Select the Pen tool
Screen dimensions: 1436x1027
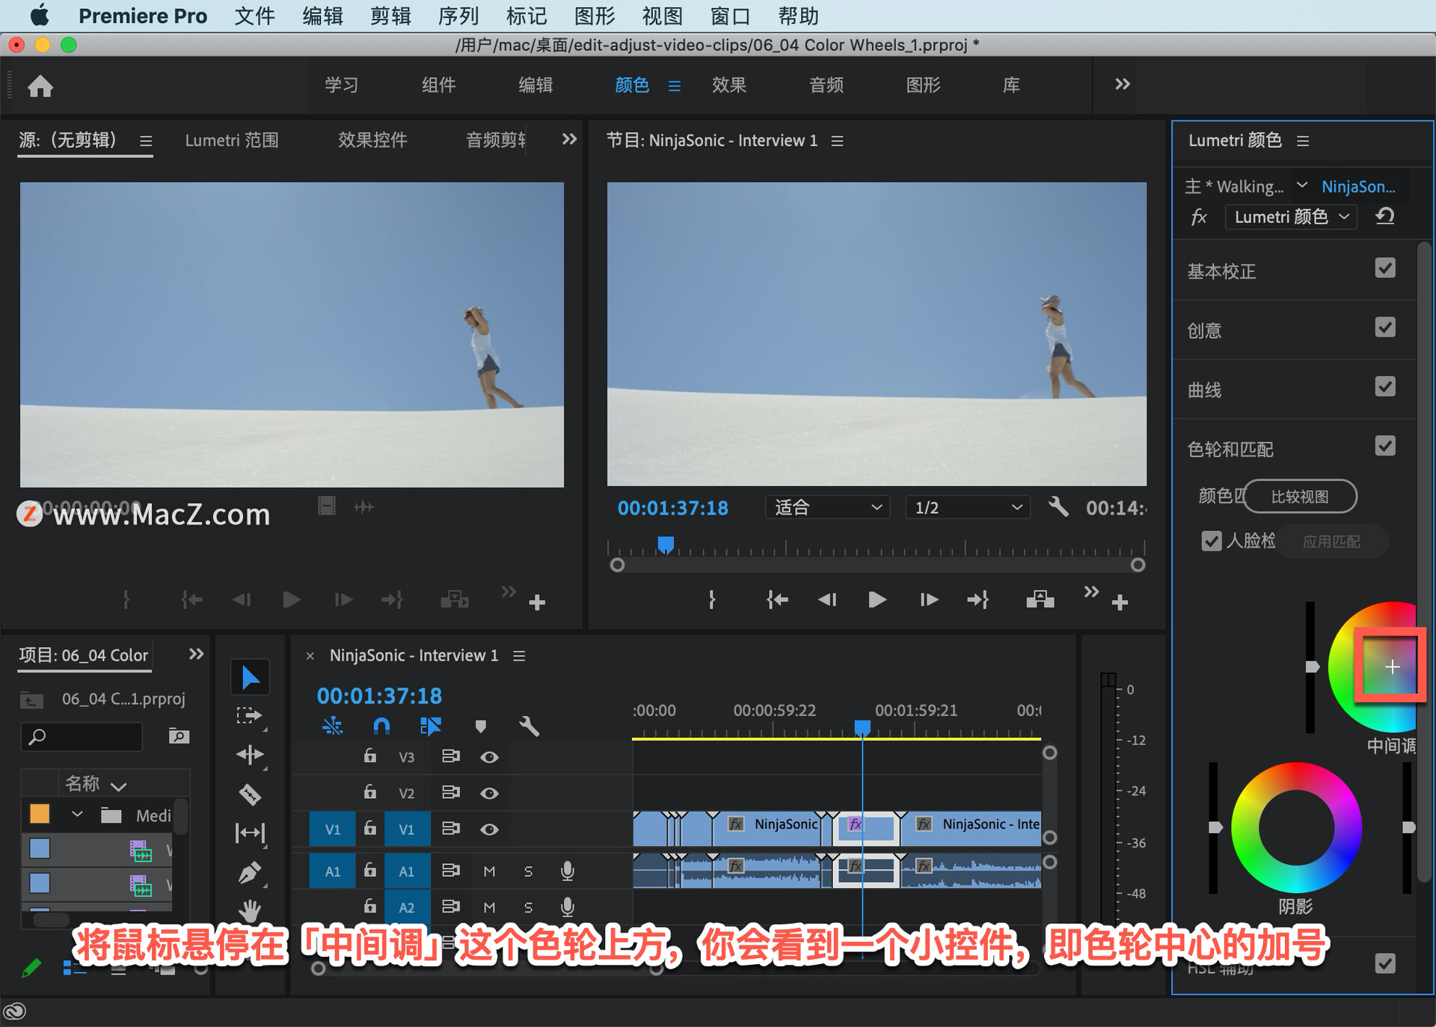[x=250, y=872]
